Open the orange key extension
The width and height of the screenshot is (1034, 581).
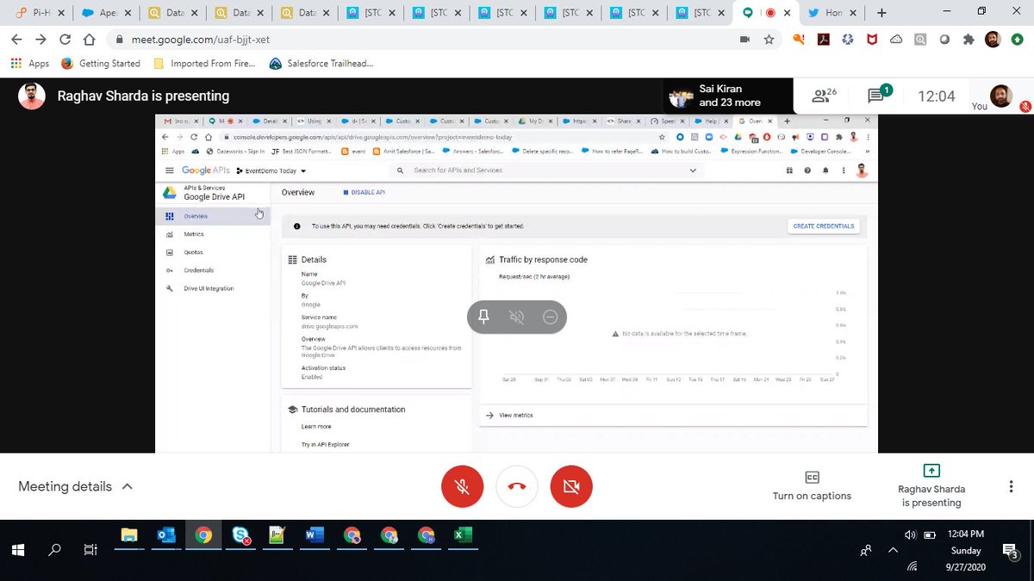pos(799,40)
